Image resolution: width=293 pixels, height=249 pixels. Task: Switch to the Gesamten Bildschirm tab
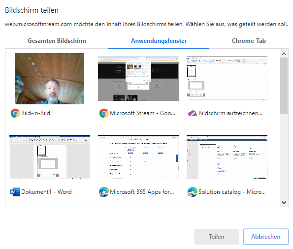pos(57,41)
